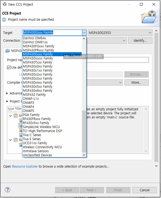The width and height of the screenshot is (161, 198).
Task: Toggle the Use default location checkbox
Action: coord(9,67)
